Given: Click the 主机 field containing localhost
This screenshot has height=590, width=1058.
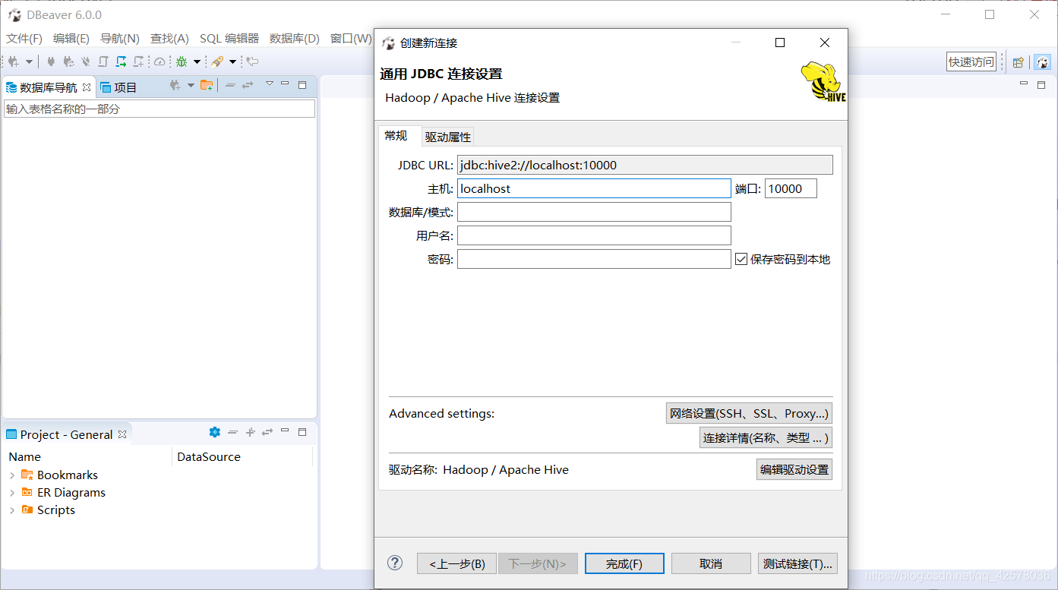Looking at the screenshot, I should point(594,188).
